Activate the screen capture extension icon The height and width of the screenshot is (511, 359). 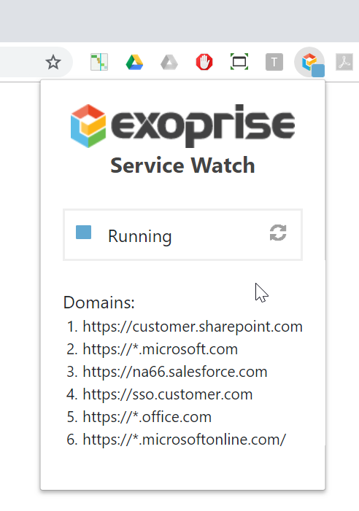click(239, 61)
